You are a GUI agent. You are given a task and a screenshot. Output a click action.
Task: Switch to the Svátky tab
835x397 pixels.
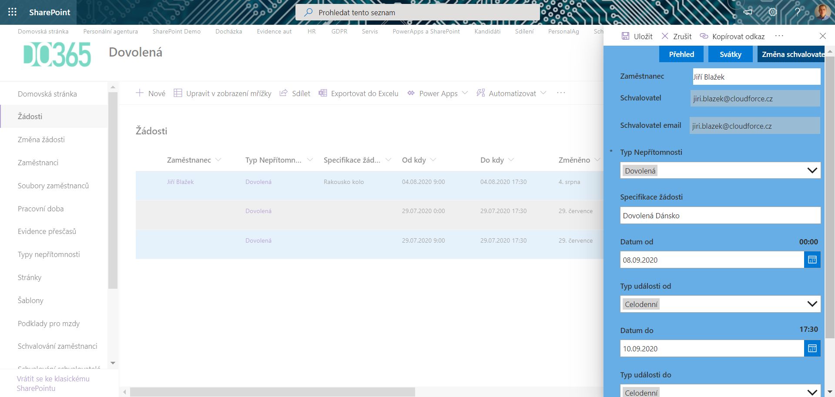click(x=730, y=54)
